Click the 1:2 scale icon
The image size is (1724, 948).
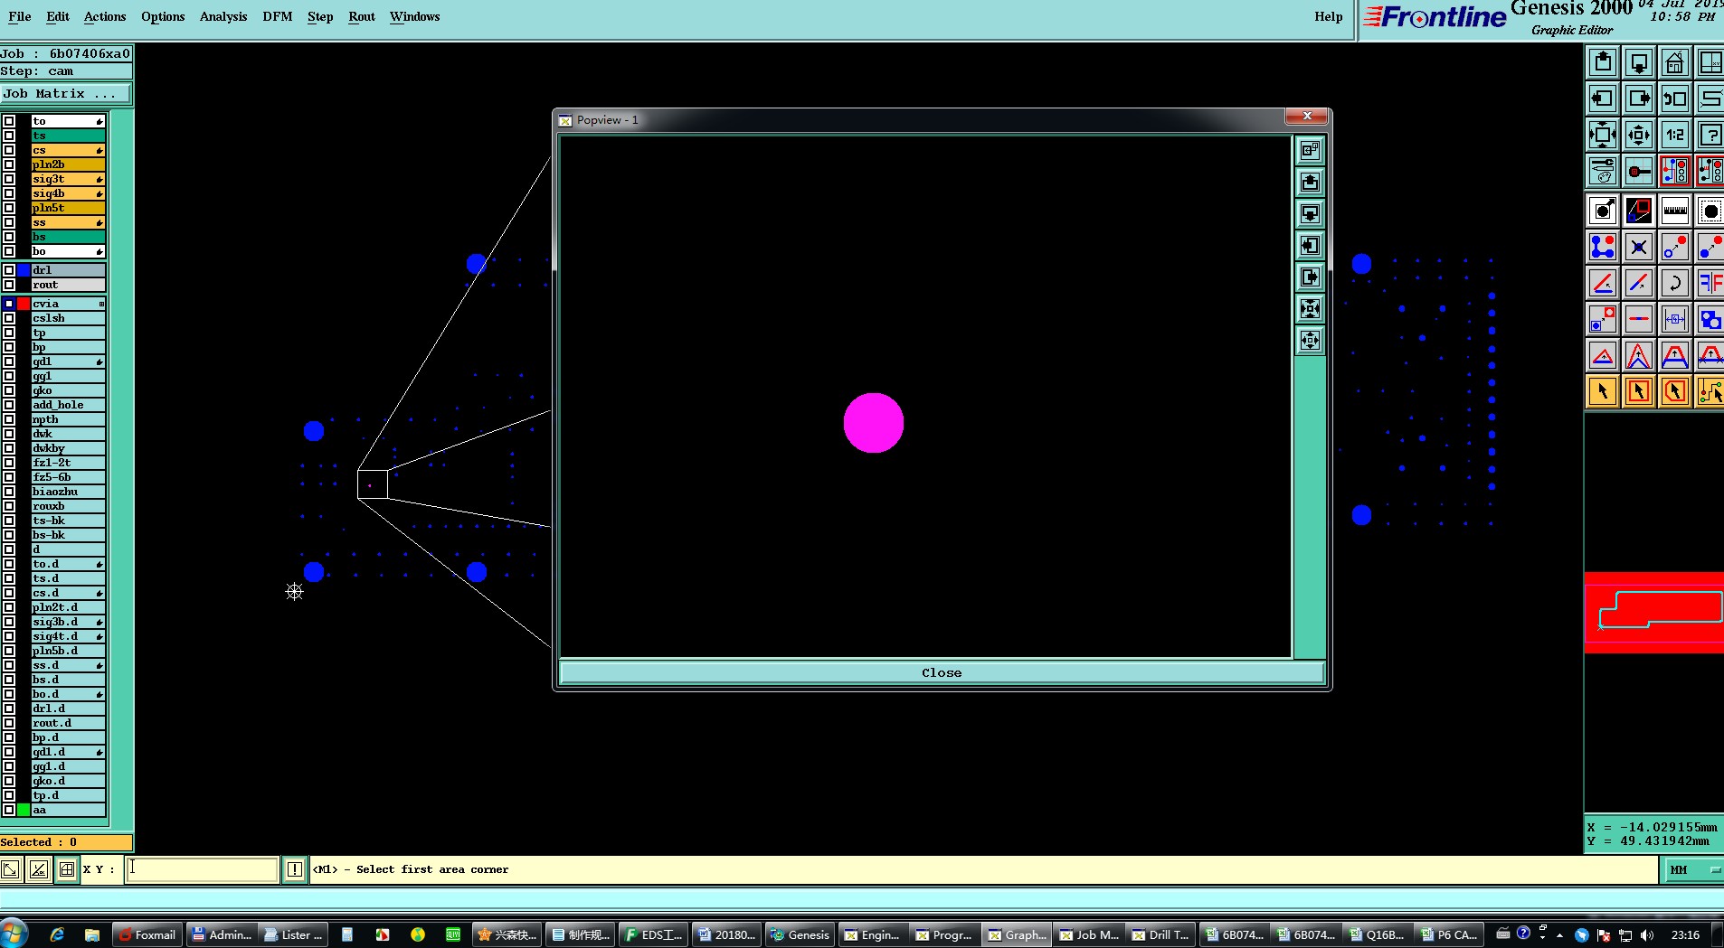(1675, 135)
